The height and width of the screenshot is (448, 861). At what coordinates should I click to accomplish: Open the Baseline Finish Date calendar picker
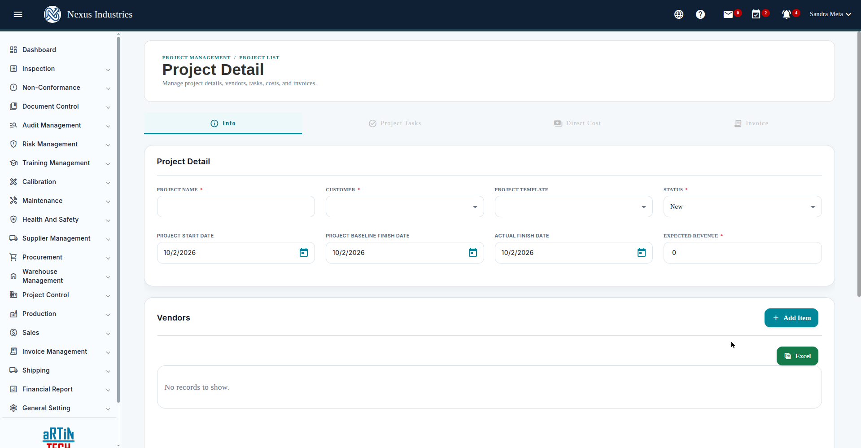(473, 253)
